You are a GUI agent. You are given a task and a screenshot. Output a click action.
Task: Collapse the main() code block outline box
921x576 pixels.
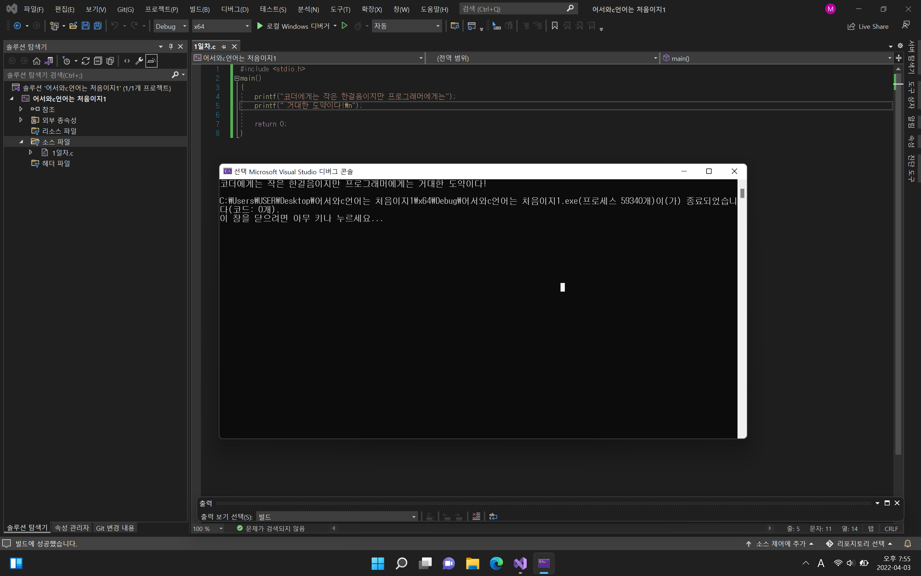pos(237,78)
